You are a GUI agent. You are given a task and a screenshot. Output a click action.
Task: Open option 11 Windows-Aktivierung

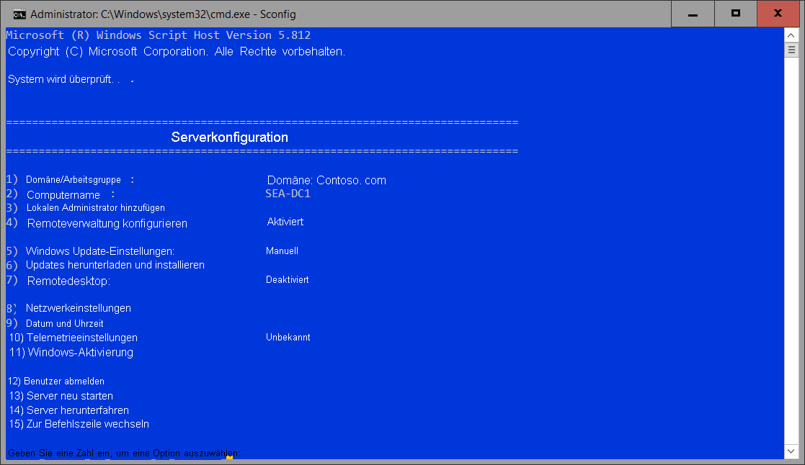(71, 352)
